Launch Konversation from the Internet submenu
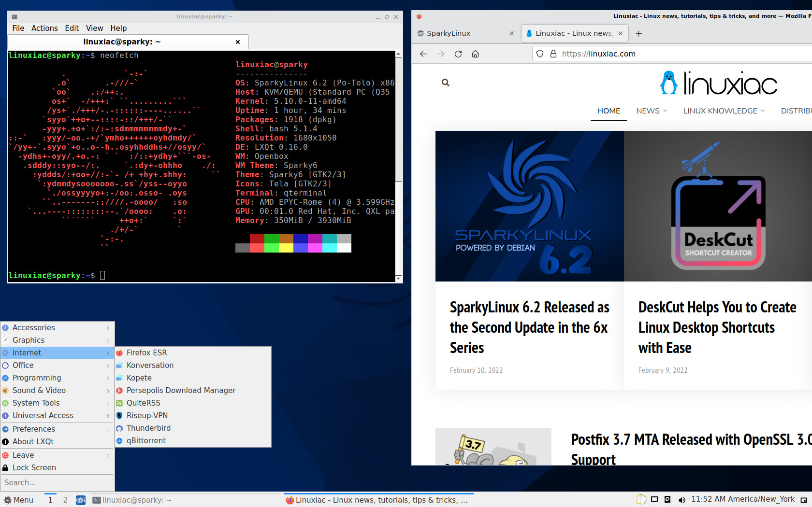The width and height of the screenshot is (812, 507). tap(193, 366)
